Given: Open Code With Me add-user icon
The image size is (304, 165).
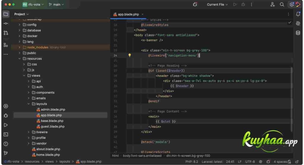Looking at the screenshot, I should click(273, 4).
